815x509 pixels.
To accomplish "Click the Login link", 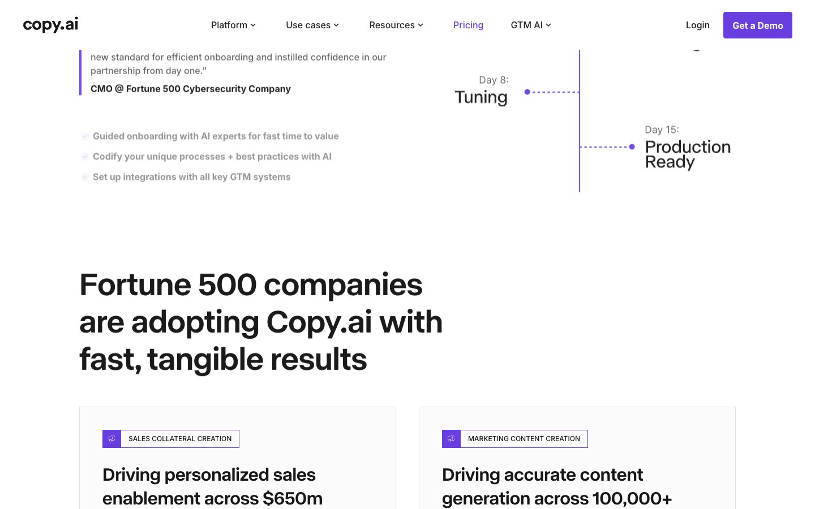I will point(697,25).
